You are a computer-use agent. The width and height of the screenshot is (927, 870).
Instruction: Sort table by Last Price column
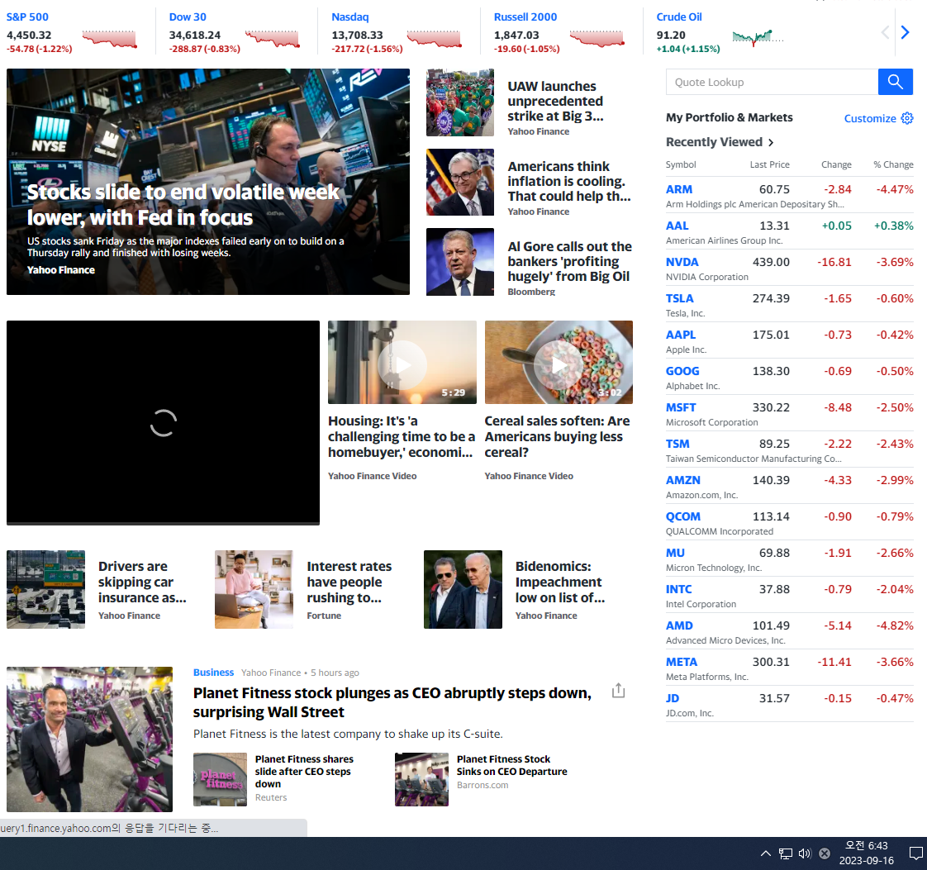(x=770, y=164)
